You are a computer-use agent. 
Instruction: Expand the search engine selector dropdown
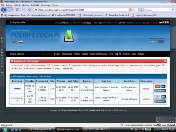tap(144, 10)
